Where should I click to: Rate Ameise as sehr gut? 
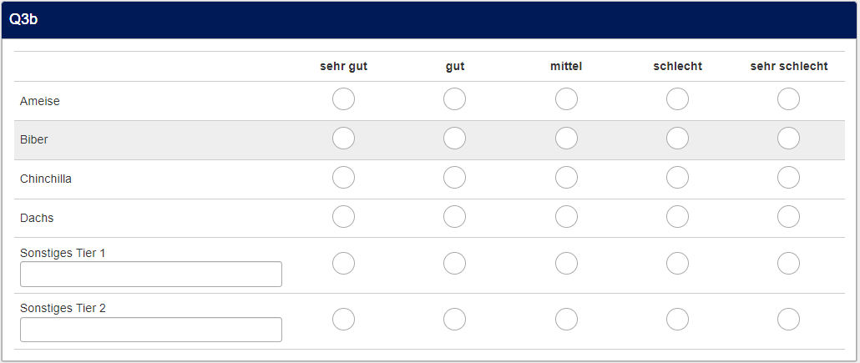click(343, 99)
